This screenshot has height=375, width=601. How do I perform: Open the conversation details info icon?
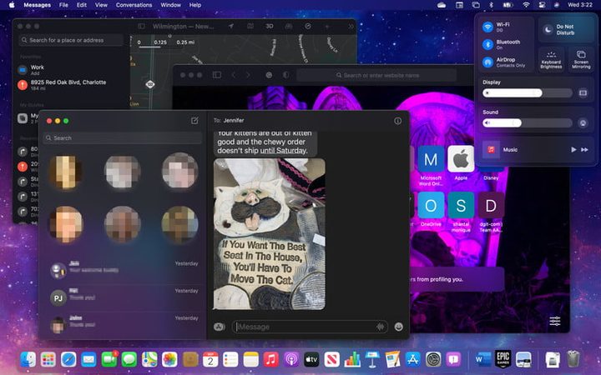pyautogui.click(x=397, y=121)
